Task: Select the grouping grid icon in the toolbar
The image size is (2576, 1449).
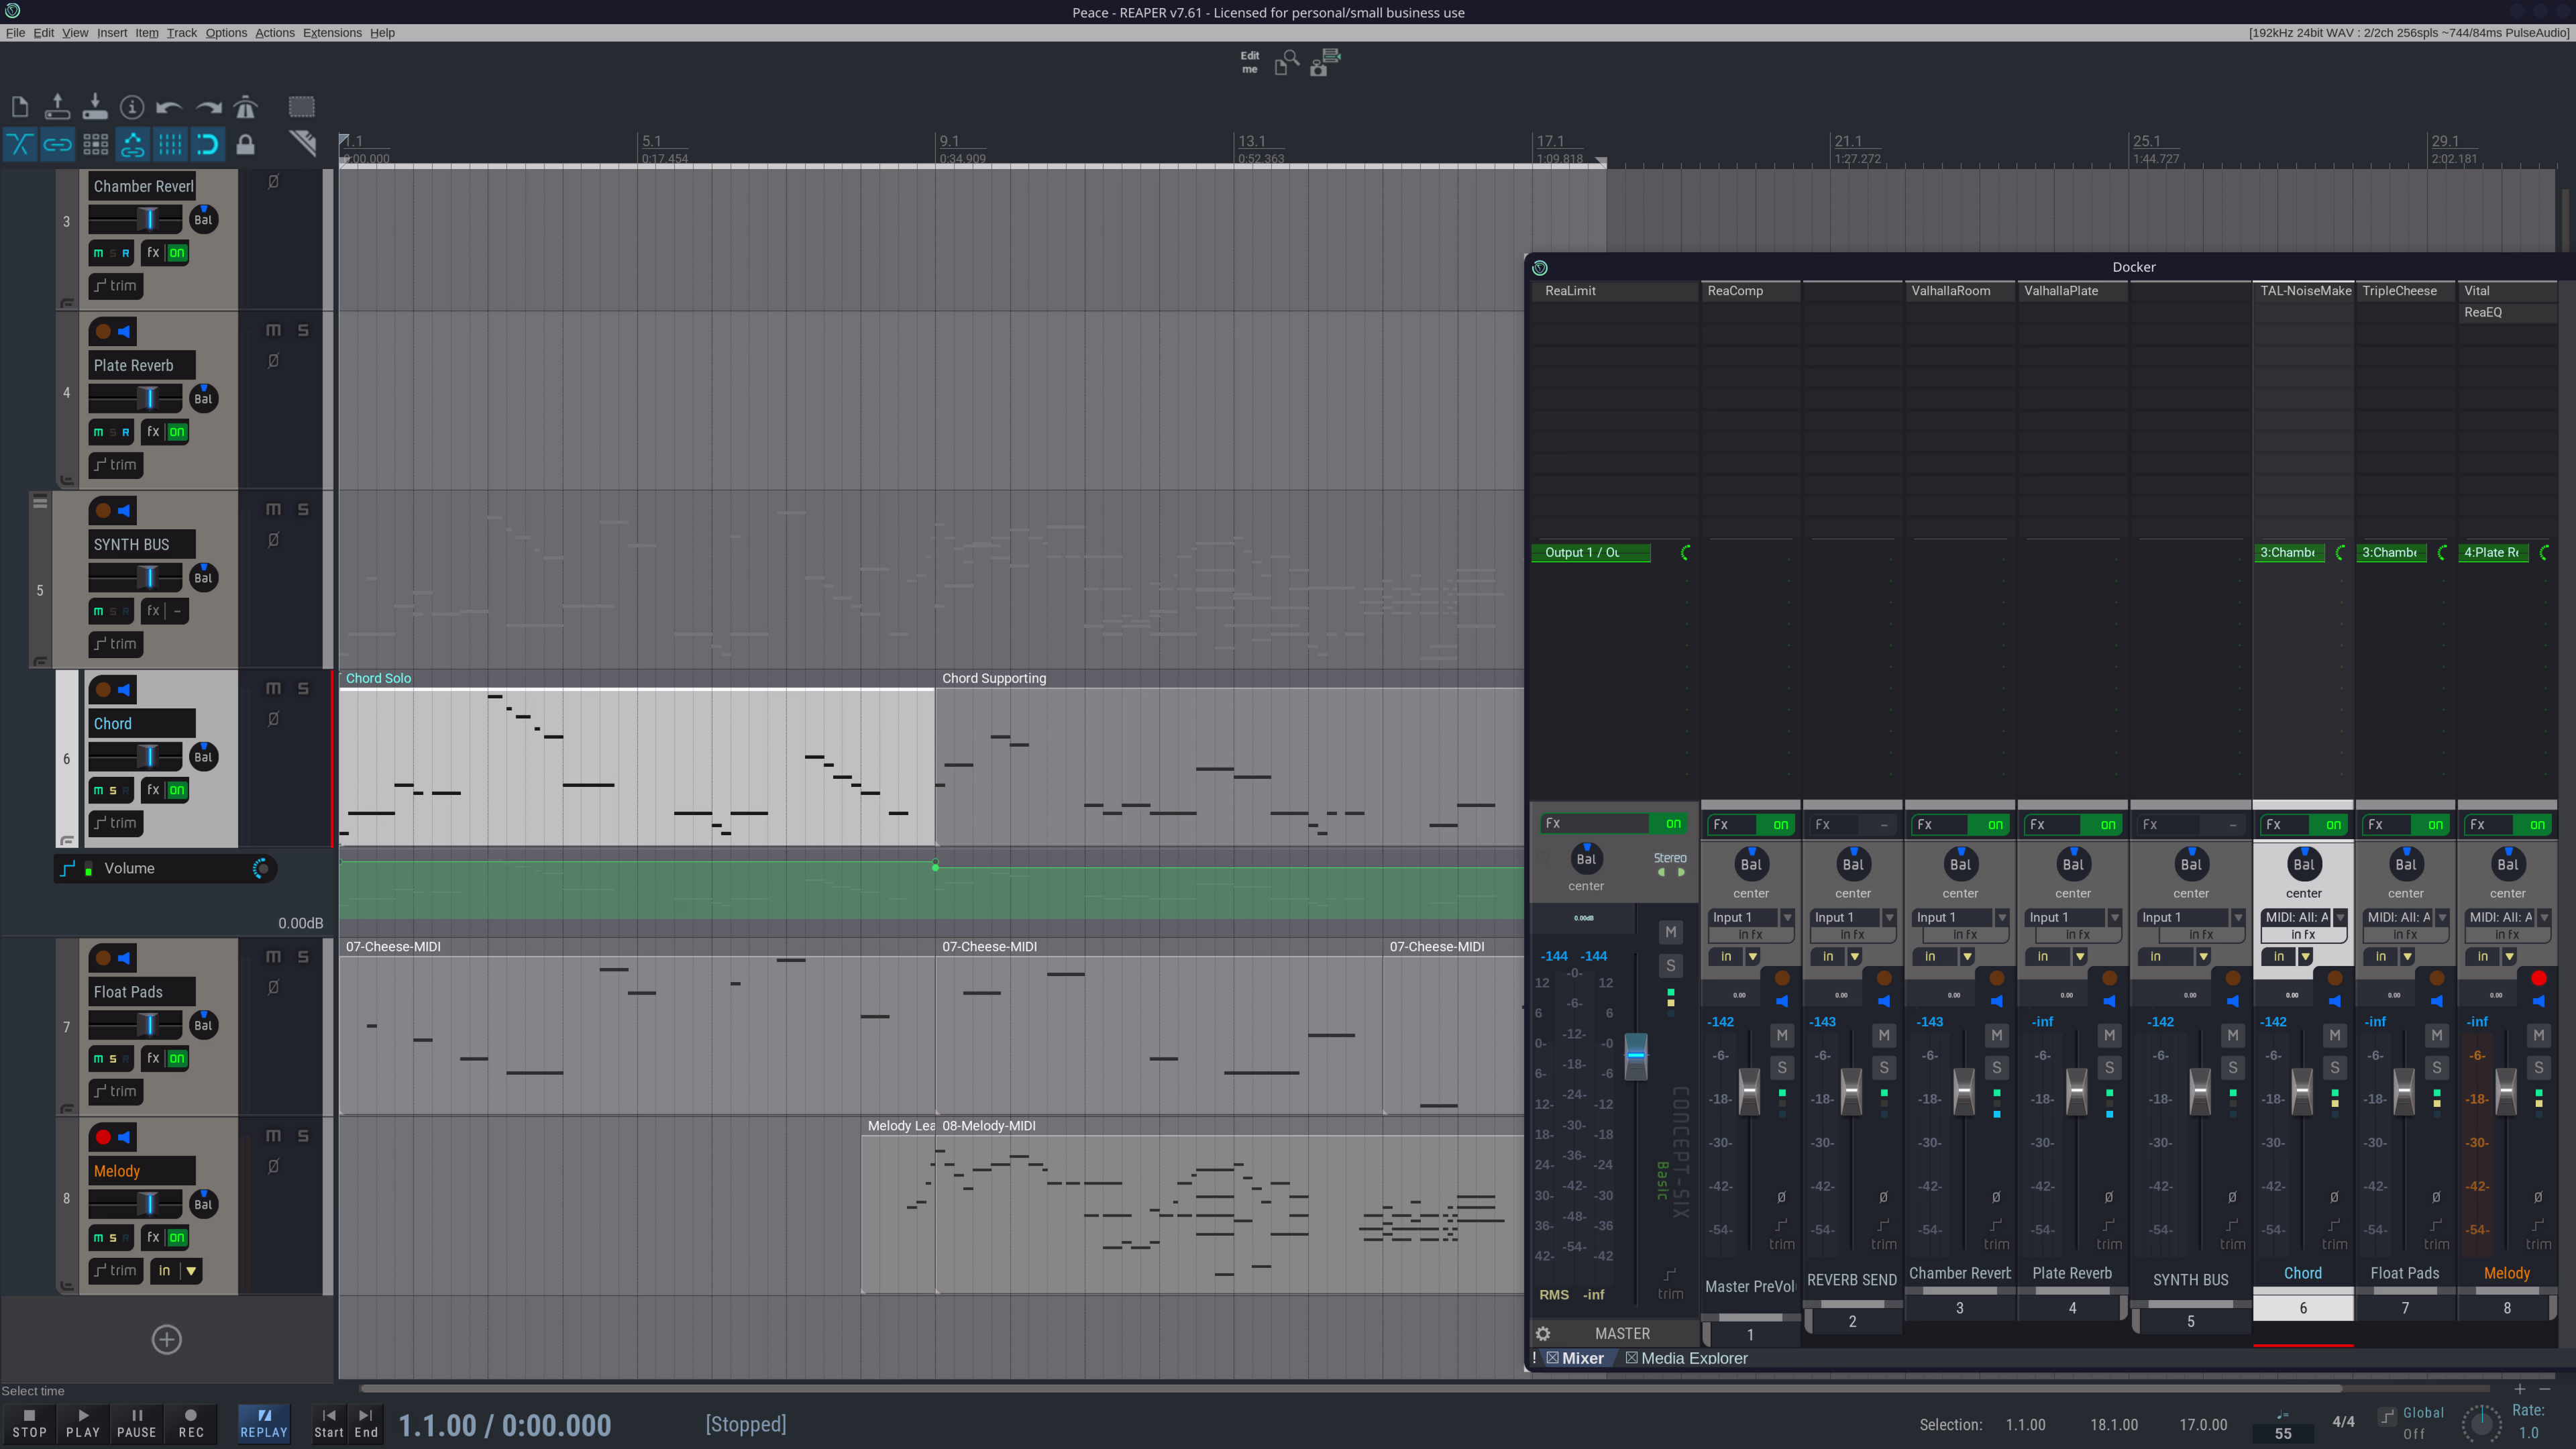Action: [x=95, y=144]
